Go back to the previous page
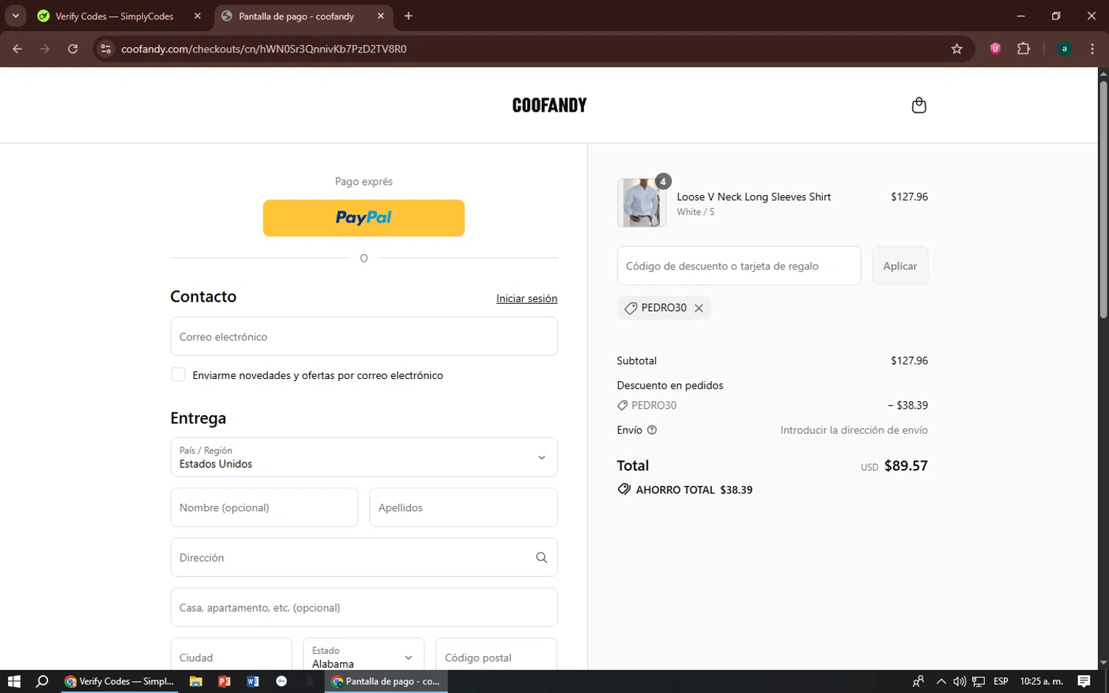This screenshot has height=693, width=1109. (18, 49)
